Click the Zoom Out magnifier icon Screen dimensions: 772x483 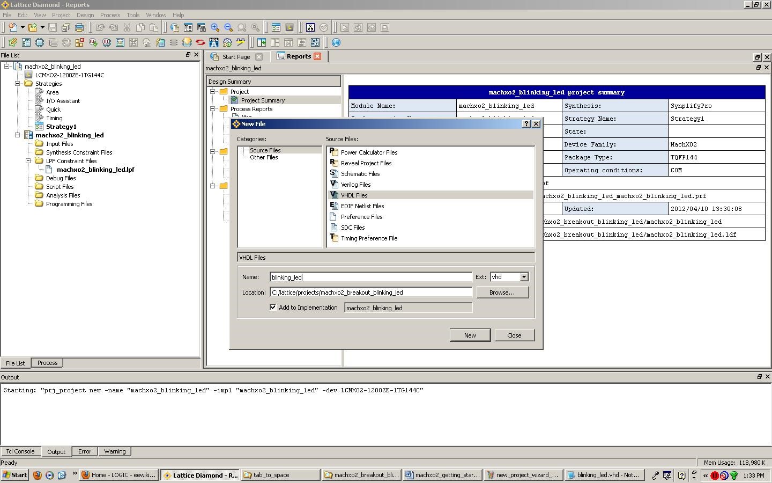tap(228, 27)
